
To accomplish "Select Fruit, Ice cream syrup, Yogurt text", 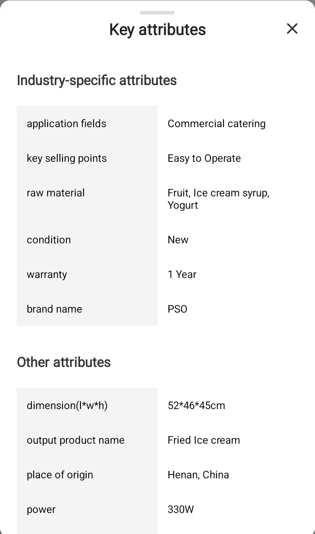I will pyautogui.click(x=218, y=199).
